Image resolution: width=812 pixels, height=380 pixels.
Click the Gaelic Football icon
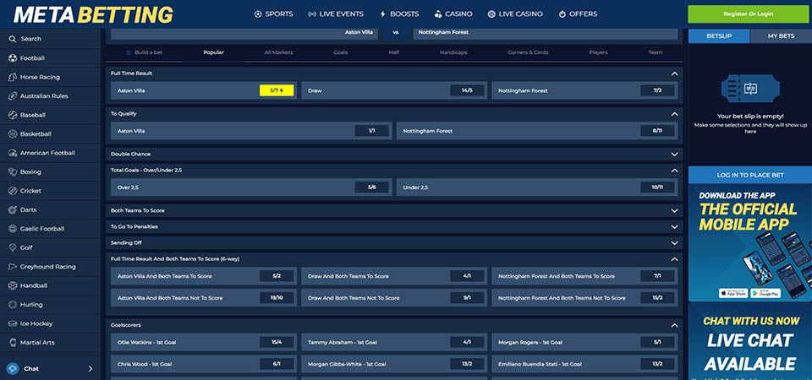[13, 229]
